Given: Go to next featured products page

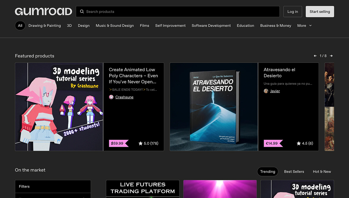Looking at the screenshot, I should pos(331,56).
